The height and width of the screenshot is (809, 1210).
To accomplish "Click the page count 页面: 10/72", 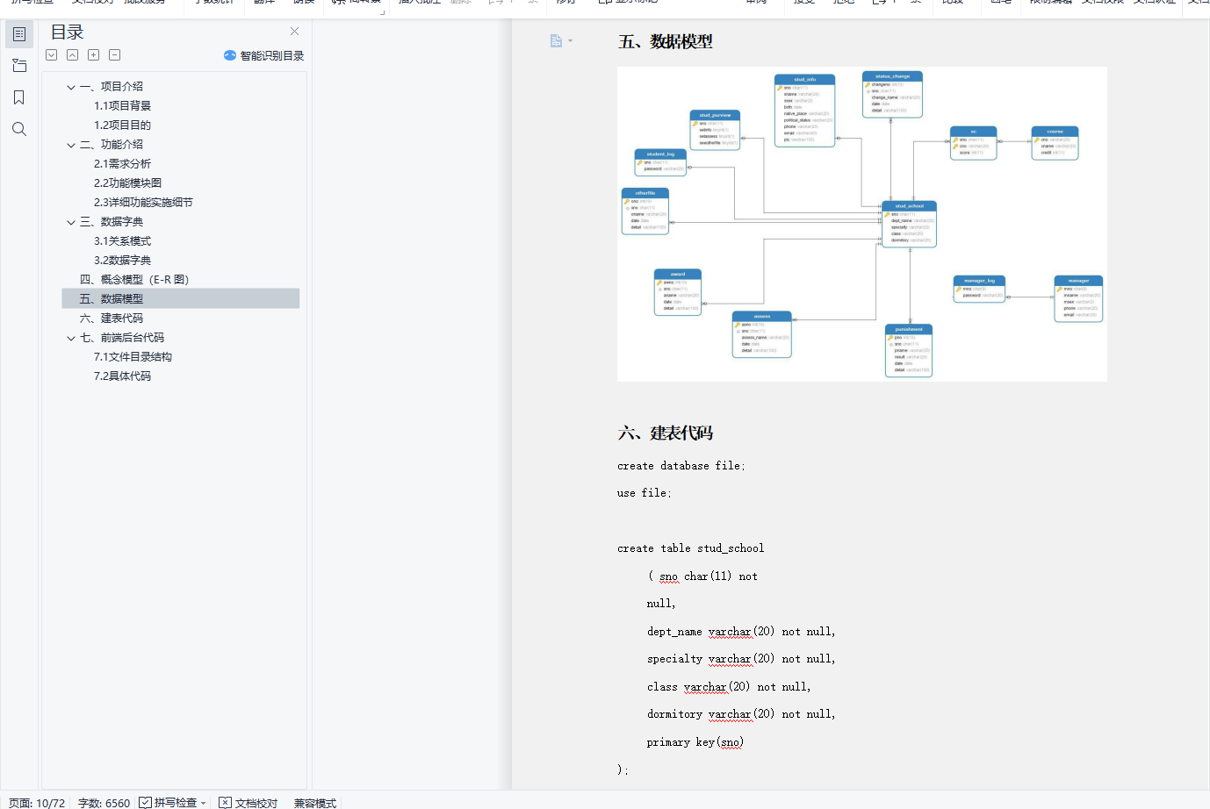I will pos(37,803).
